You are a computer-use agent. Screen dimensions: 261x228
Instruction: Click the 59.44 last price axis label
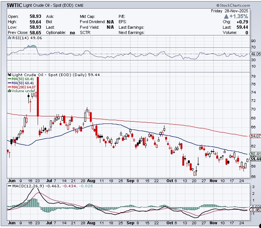[255, 159]
